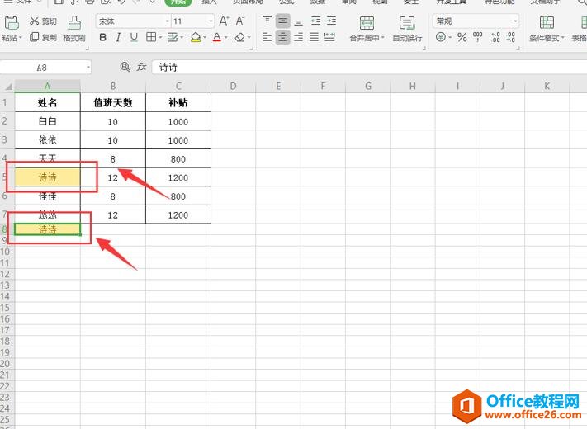Screen dimensions: 587x429
Task: Toggle horizontal center alignment
Action: [282, 37]
